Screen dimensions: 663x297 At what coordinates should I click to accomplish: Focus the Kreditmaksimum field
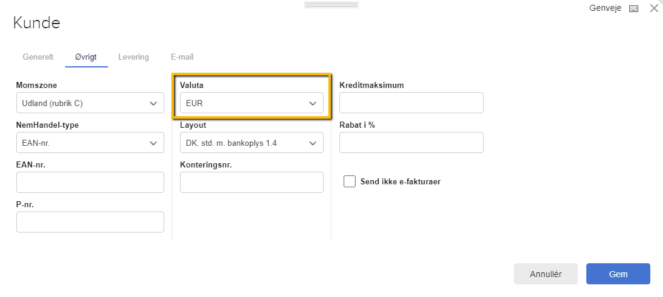pyautogui.click(x=411, y=103)
